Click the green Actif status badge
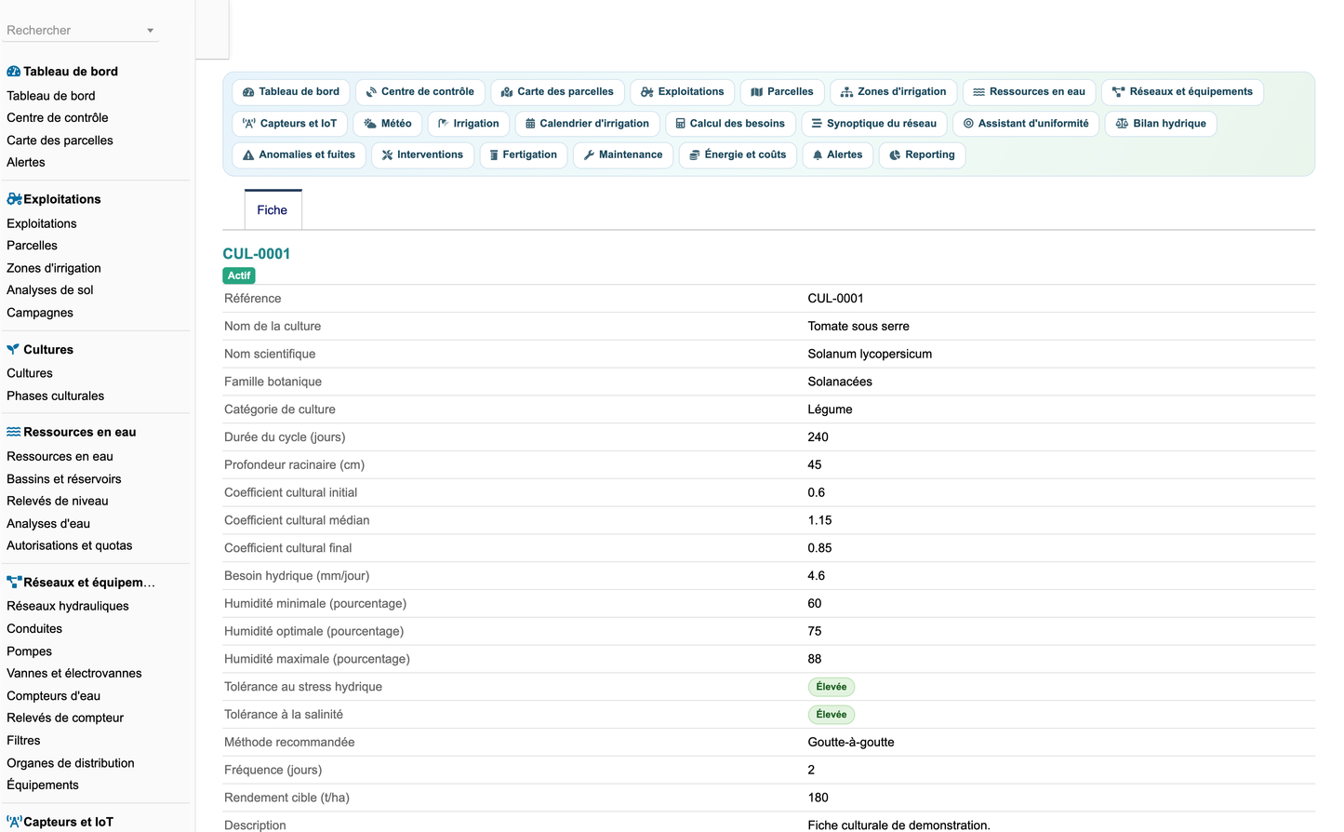1344x832 pixels. pyautogui.click(x=239, y=275)
